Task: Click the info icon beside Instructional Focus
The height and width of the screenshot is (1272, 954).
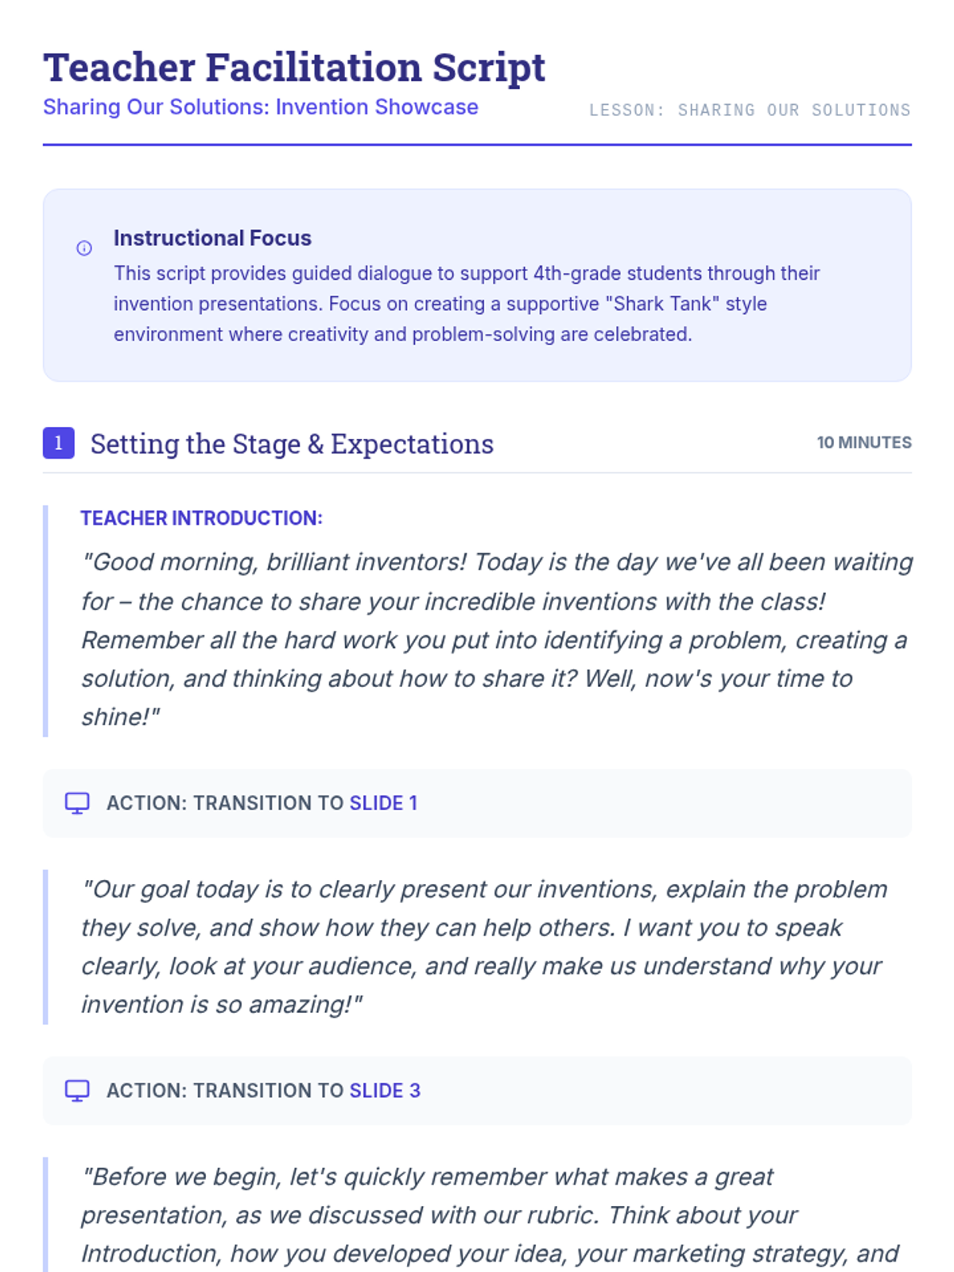Action: 84,248
